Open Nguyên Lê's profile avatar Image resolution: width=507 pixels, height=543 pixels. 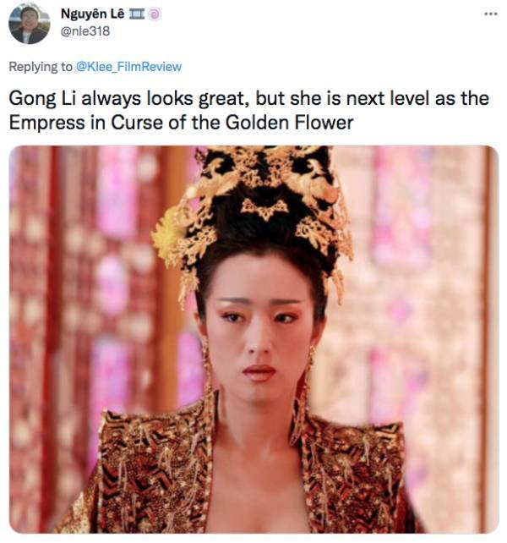click(x=29, y=23)
